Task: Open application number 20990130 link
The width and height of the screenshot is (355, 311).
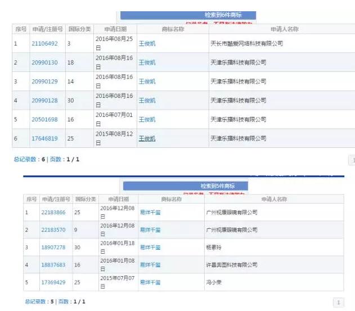Action: 44,62
